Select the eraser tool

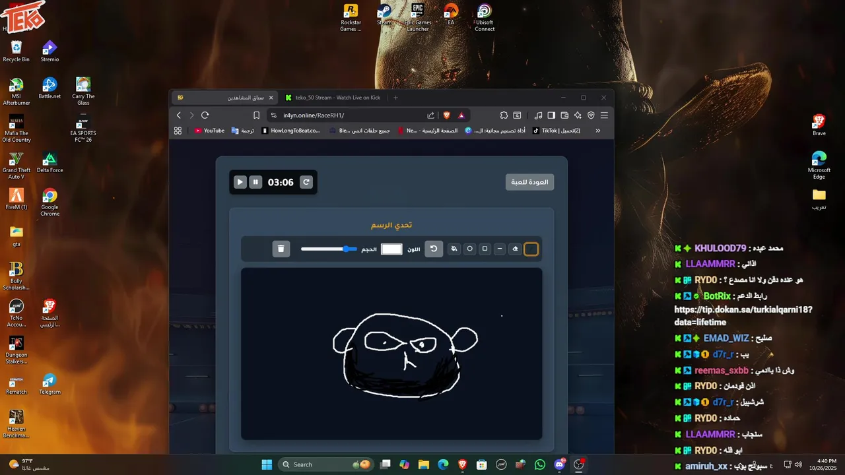pos(515,249)
